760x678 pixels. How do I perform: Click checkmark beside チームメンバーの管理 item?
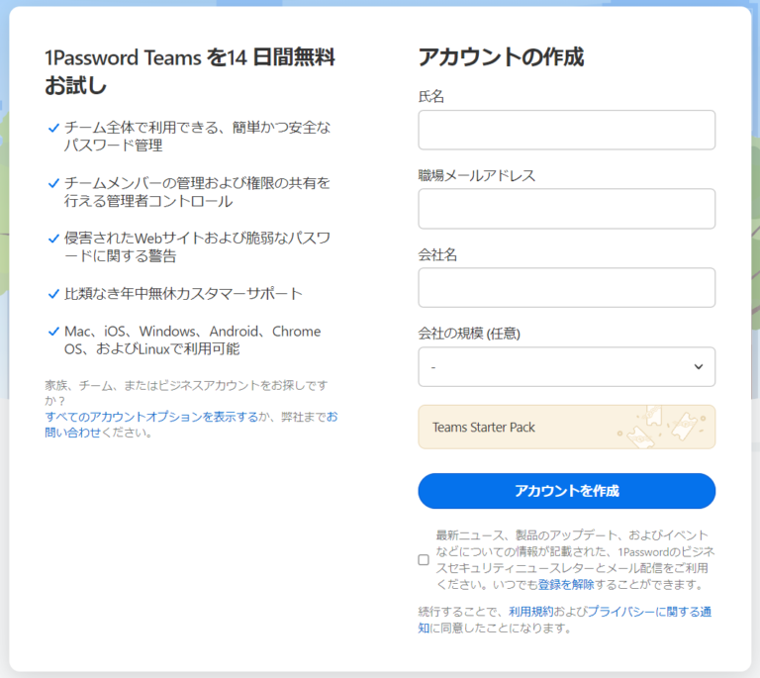pyautogui.click(x=53, y=184)
